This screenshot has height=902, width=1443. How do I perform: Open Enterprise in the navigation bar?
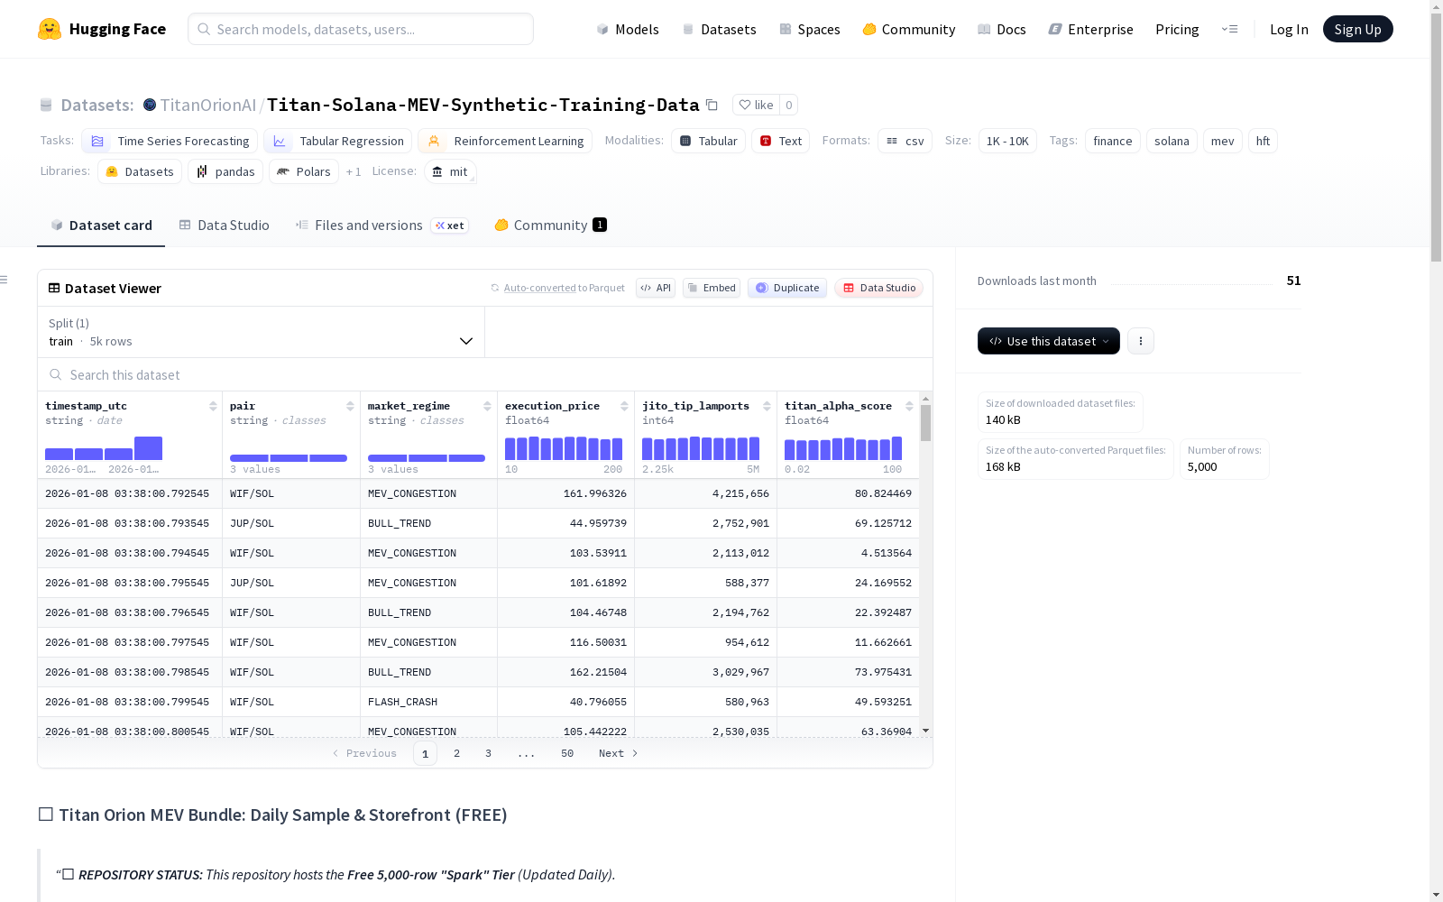(x=1091, y=29)
